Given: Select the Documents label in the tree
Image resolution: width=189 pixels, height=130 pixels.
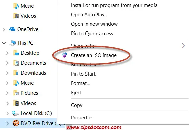Looking at the screenshot, I should tap(34, 63).
